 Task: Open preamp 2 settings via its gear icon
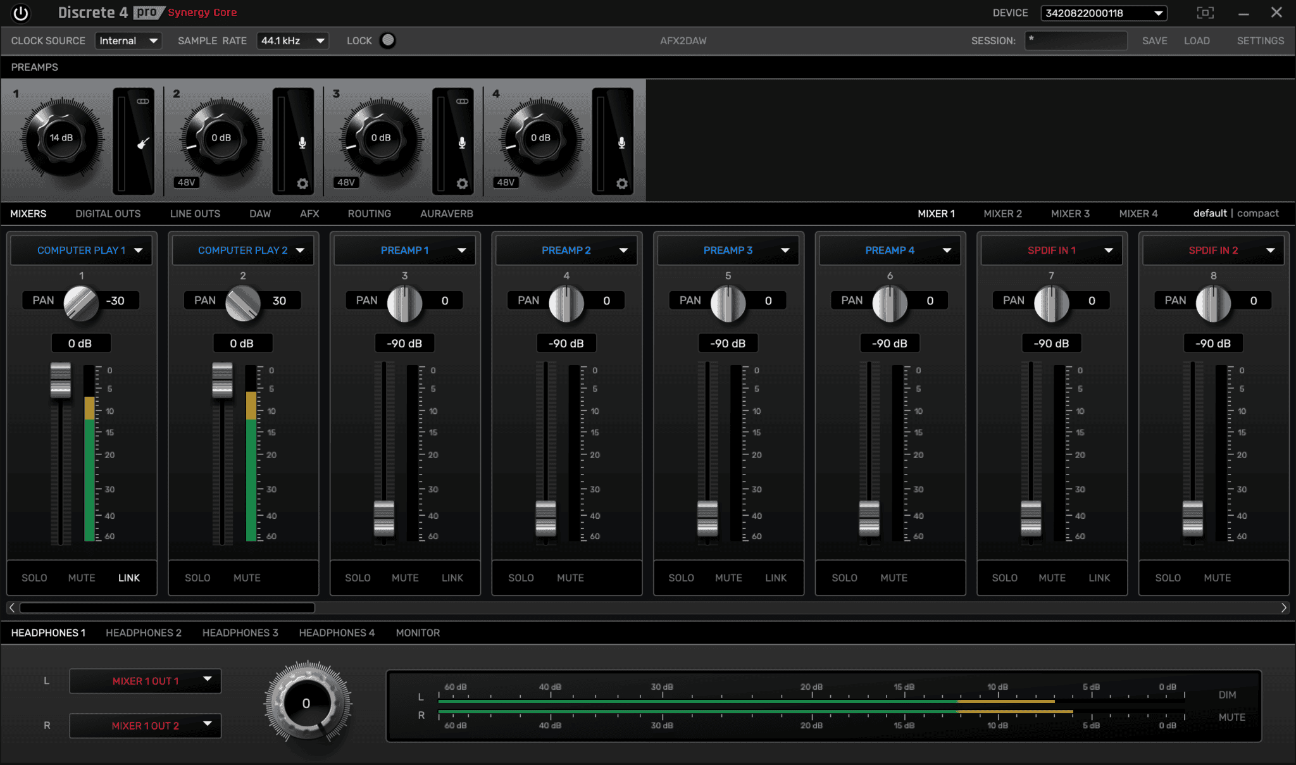pyautogui.click(x=302, y=183)
